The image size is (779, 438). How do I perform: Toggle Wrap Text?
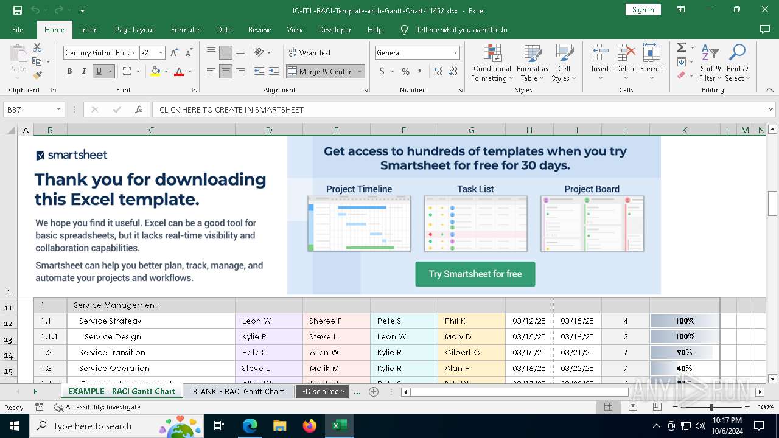(310, 53)
